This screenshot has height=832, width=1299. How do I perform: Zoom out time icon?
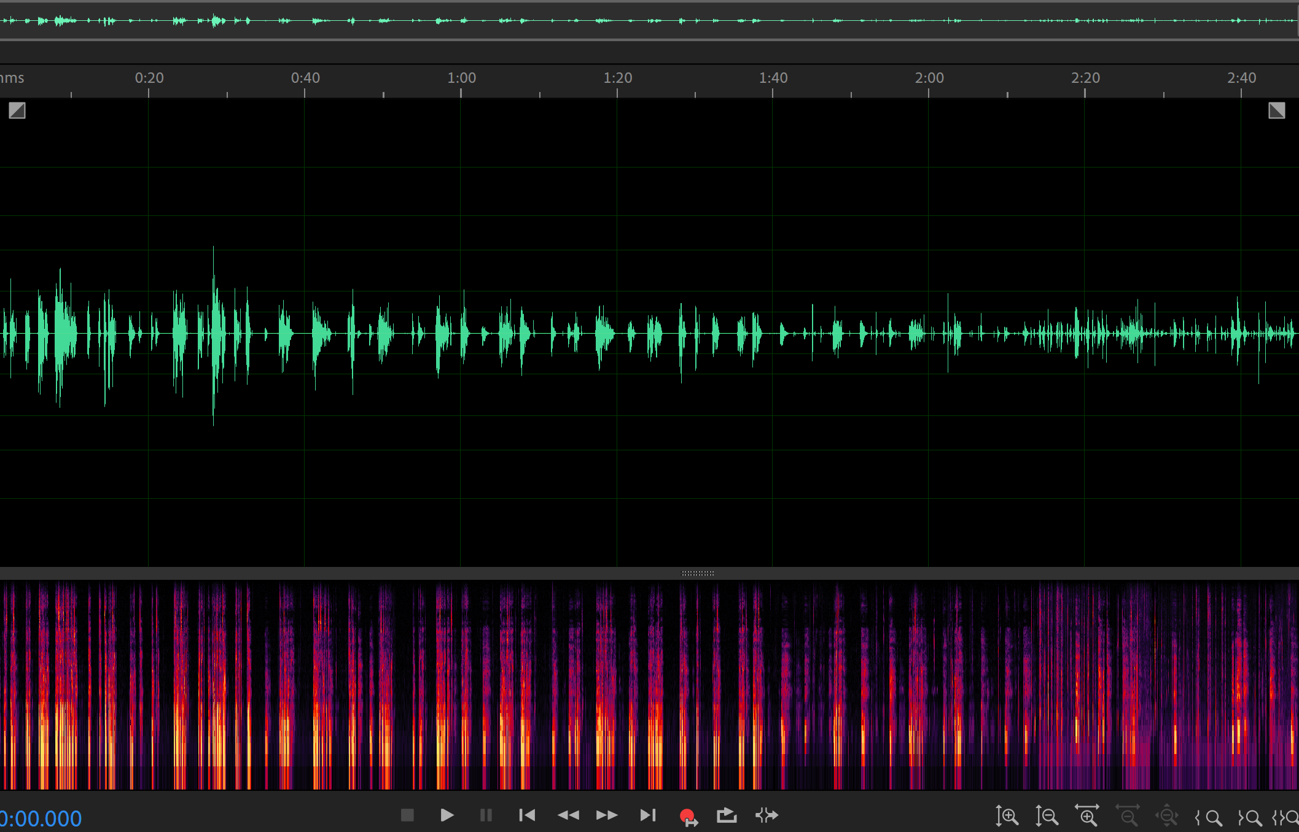click(x=1128, y=816)
